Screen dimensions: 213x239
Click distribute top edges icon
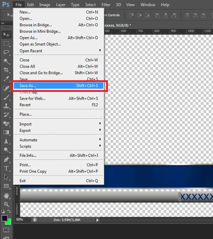tap(188, 15)
